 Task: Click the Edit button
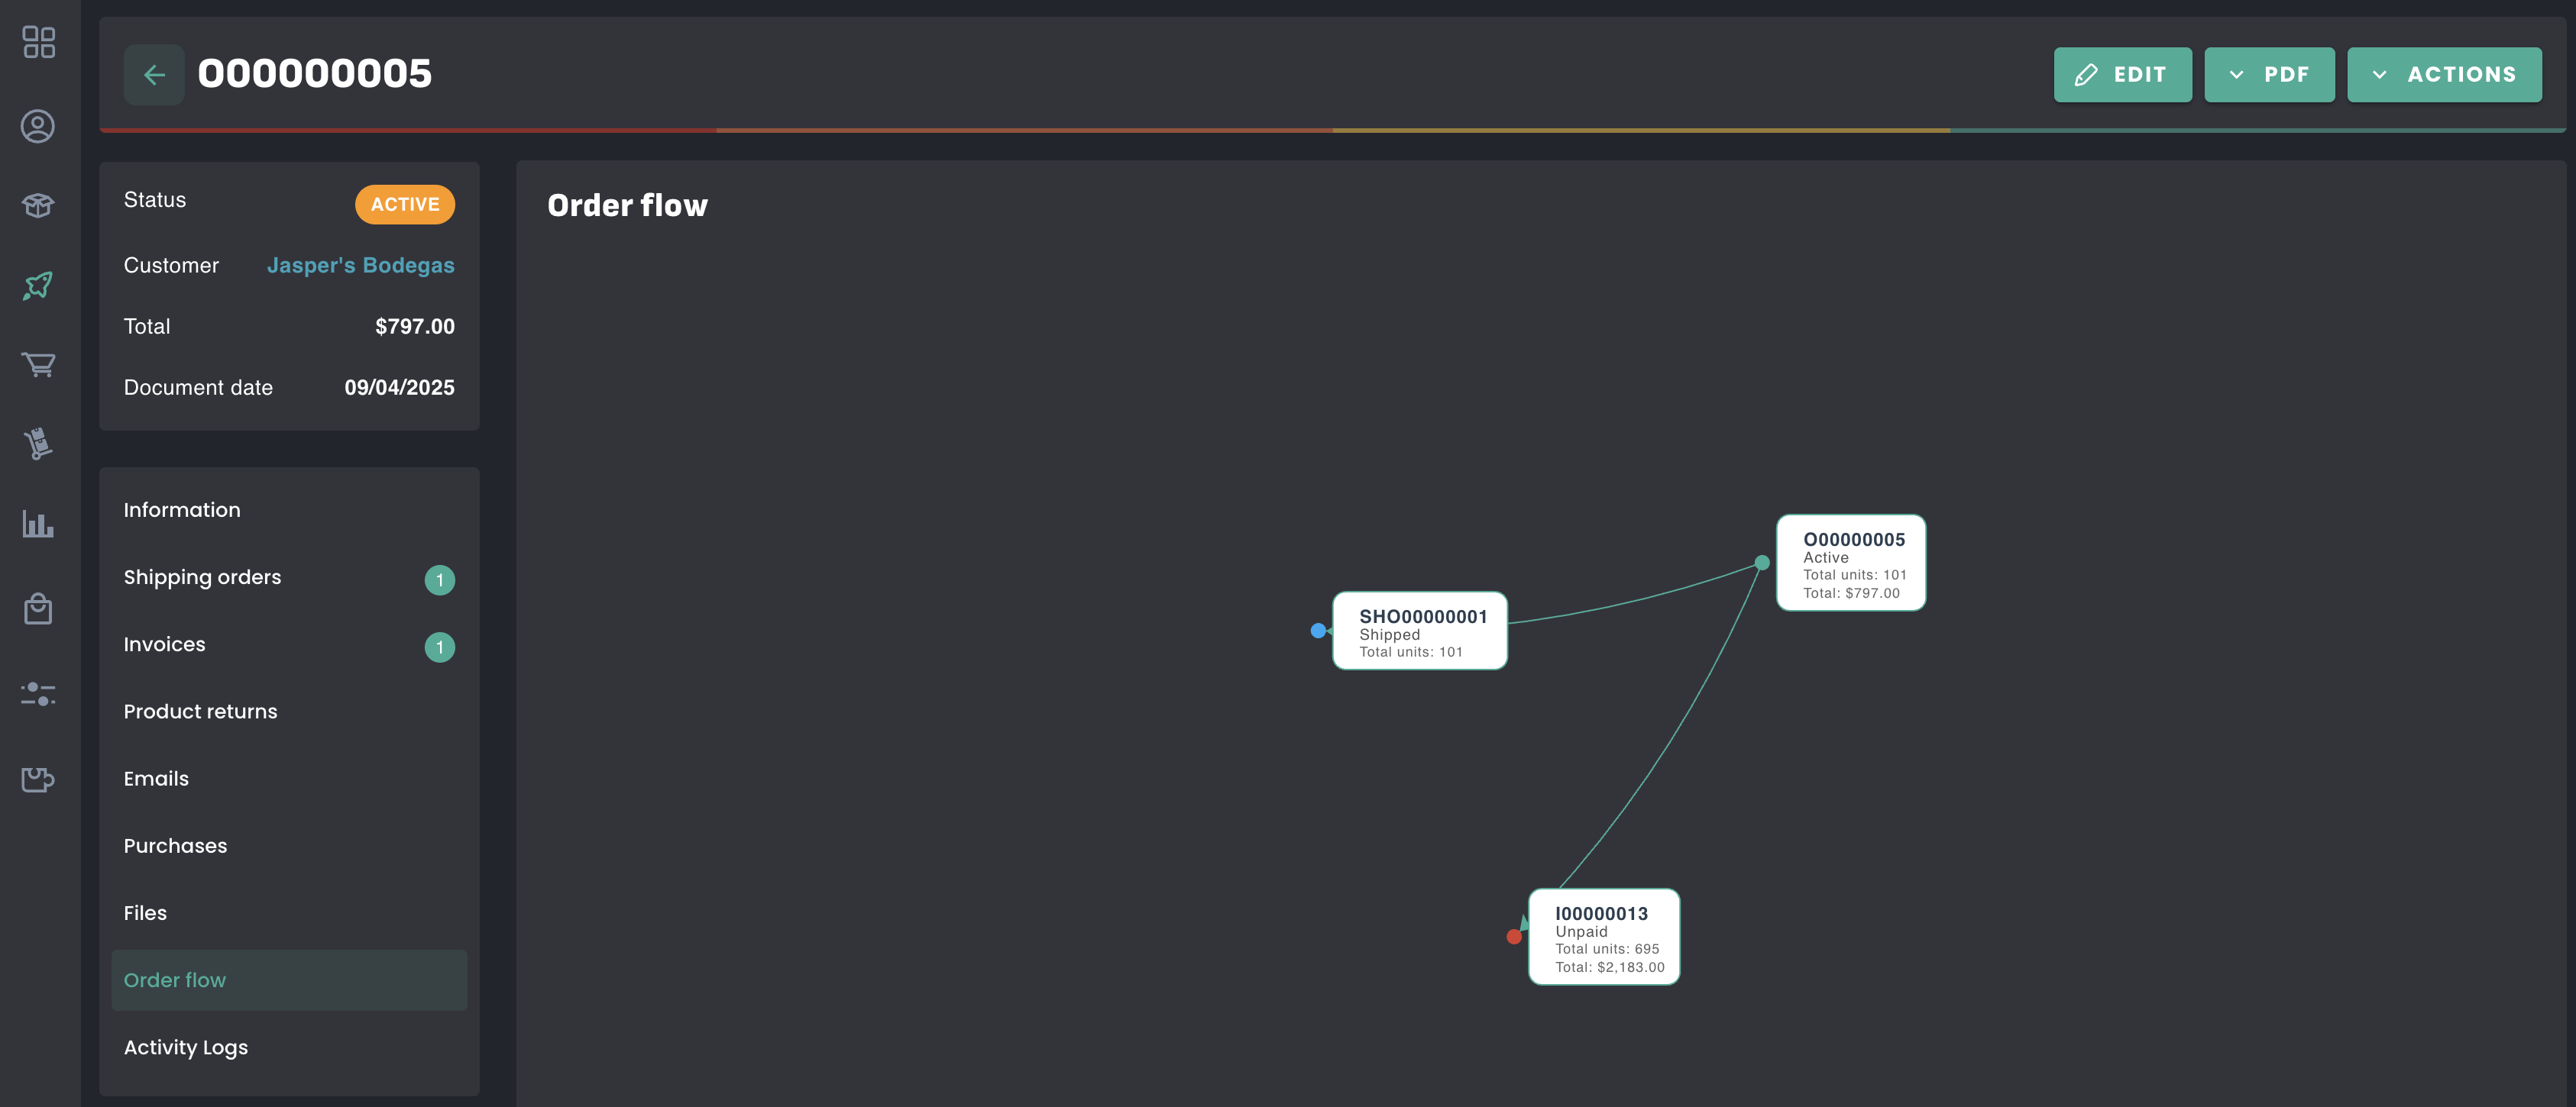2122,75
